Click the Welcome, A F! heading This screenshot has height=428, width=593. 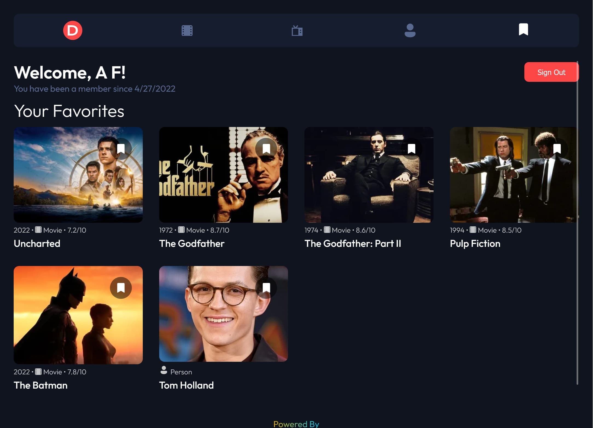(69, 73)
